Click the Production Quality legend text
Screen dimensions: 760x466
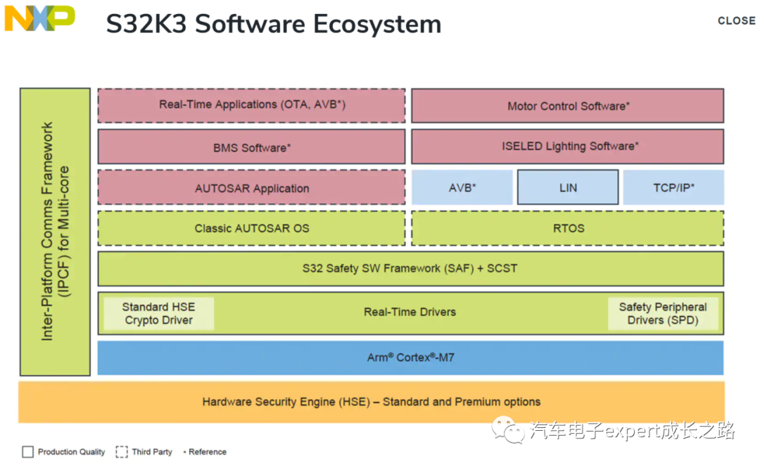(71, 452)
